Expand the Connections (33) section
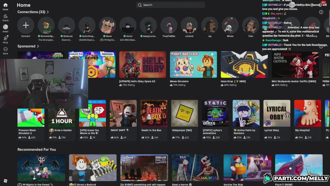Image resolution: width=330 pixels, height=186 pixels. click(x=33, y=12)
